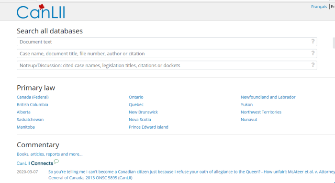
Task: Focus the Noteup/Discussion search field
Action: pos(167,65)
